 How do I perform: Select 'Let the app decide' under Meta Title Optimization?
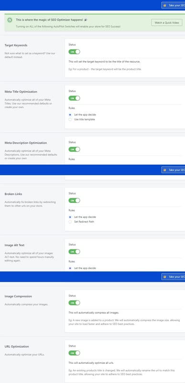(82, 114)
